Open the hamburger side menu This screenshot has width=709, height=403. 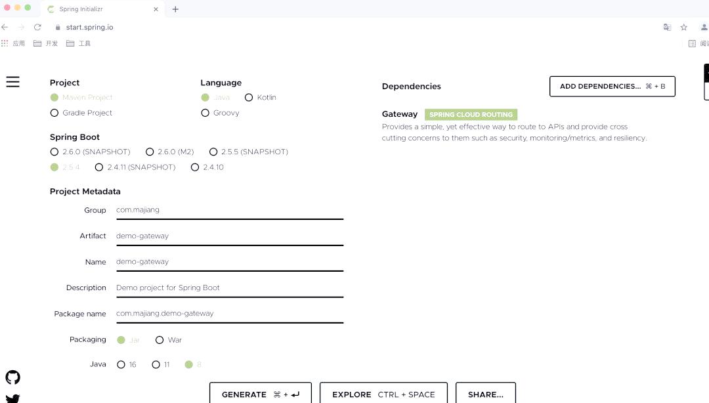point(12,82)
